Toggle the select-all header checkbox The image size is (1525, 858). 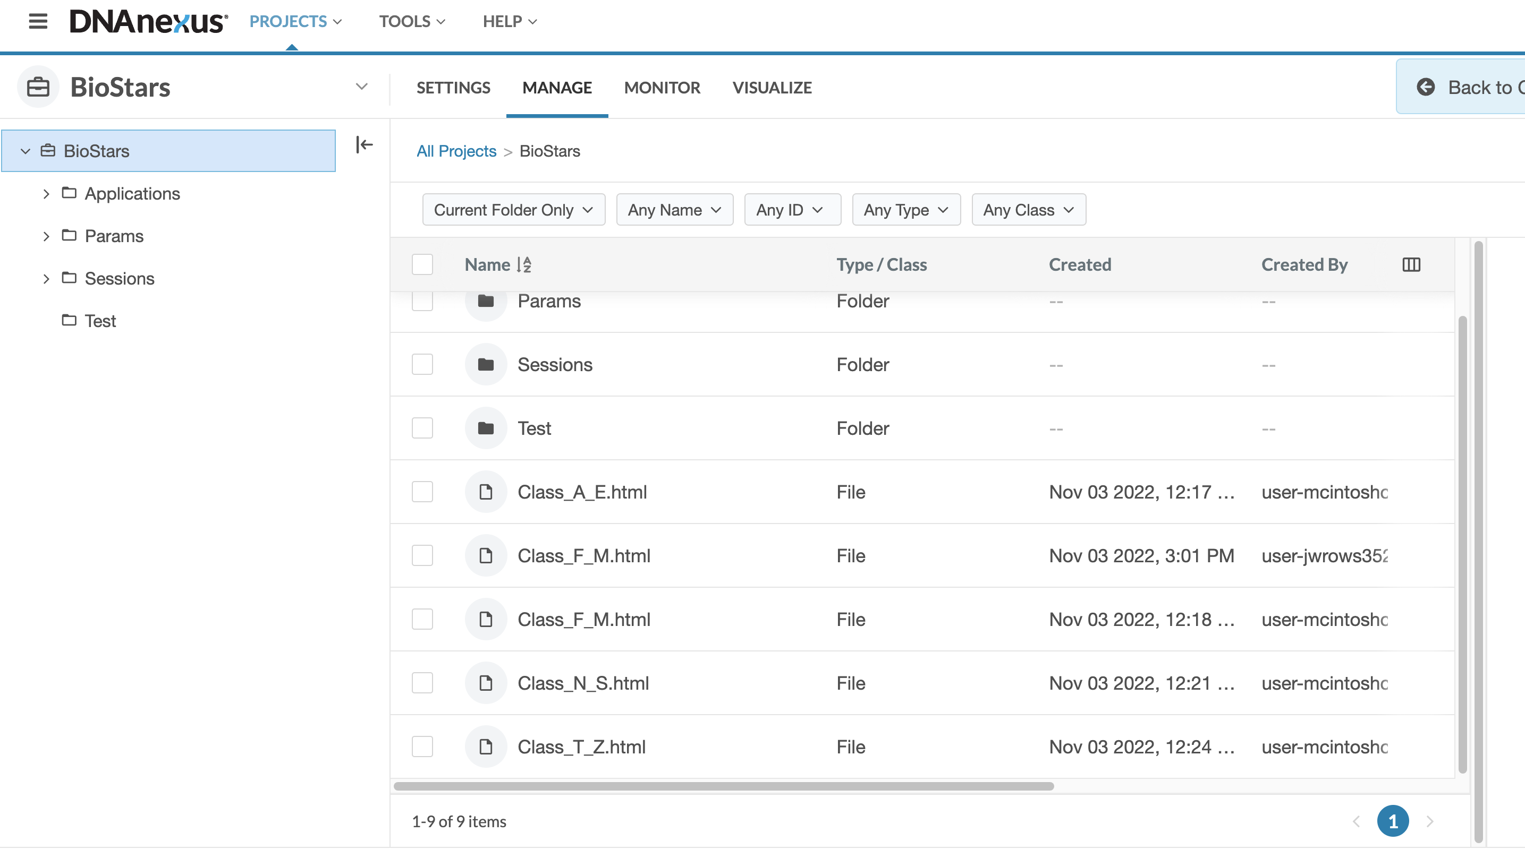[422, 264]
